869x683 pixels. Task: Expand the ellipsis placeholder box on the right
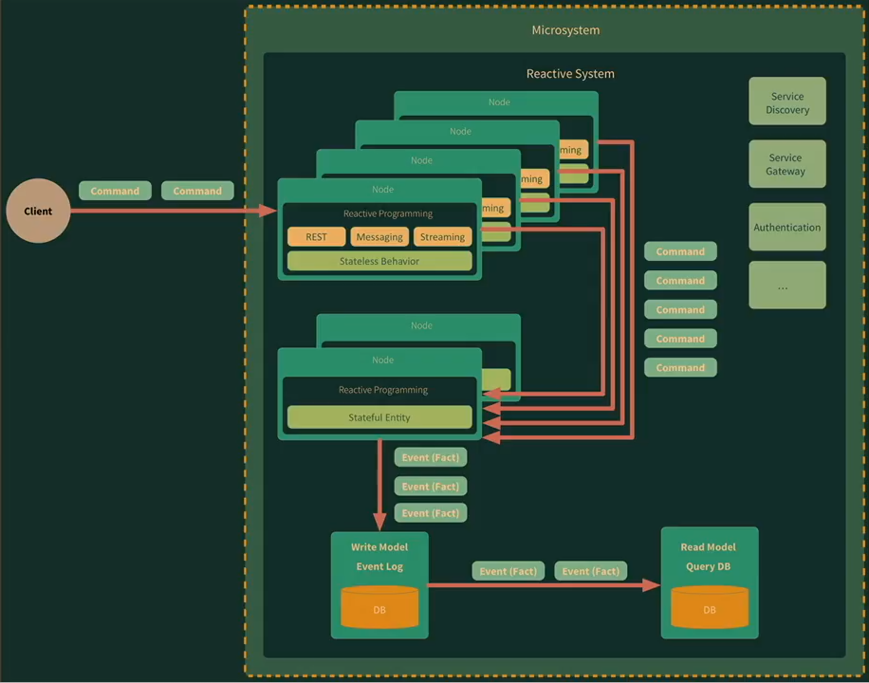[x=787, y=285]
